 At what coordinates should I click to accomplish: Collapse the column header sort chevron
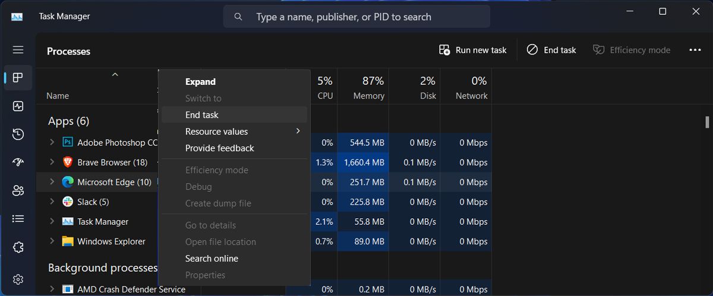click(x=115, y=75)
